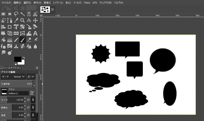Activate the Pencil tool

(16, 40)
